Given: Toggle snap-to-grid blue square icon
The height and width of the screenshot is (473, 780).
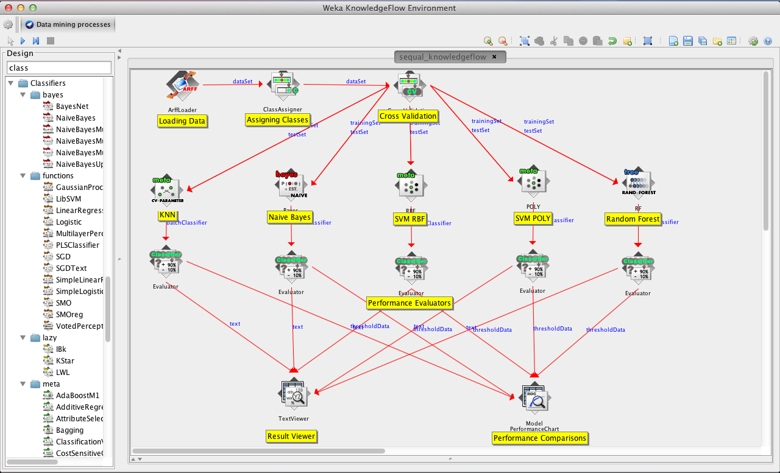Looking at the screenshot, I should click(648, 41).
